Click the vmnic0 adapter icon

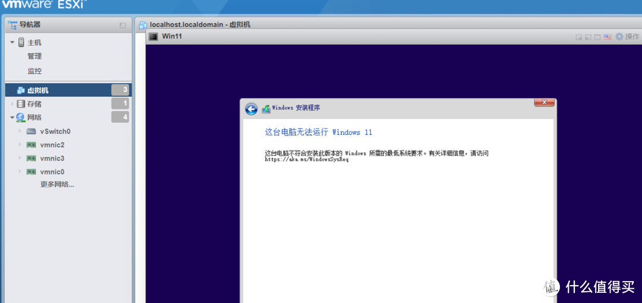click(x=31, y=172)
